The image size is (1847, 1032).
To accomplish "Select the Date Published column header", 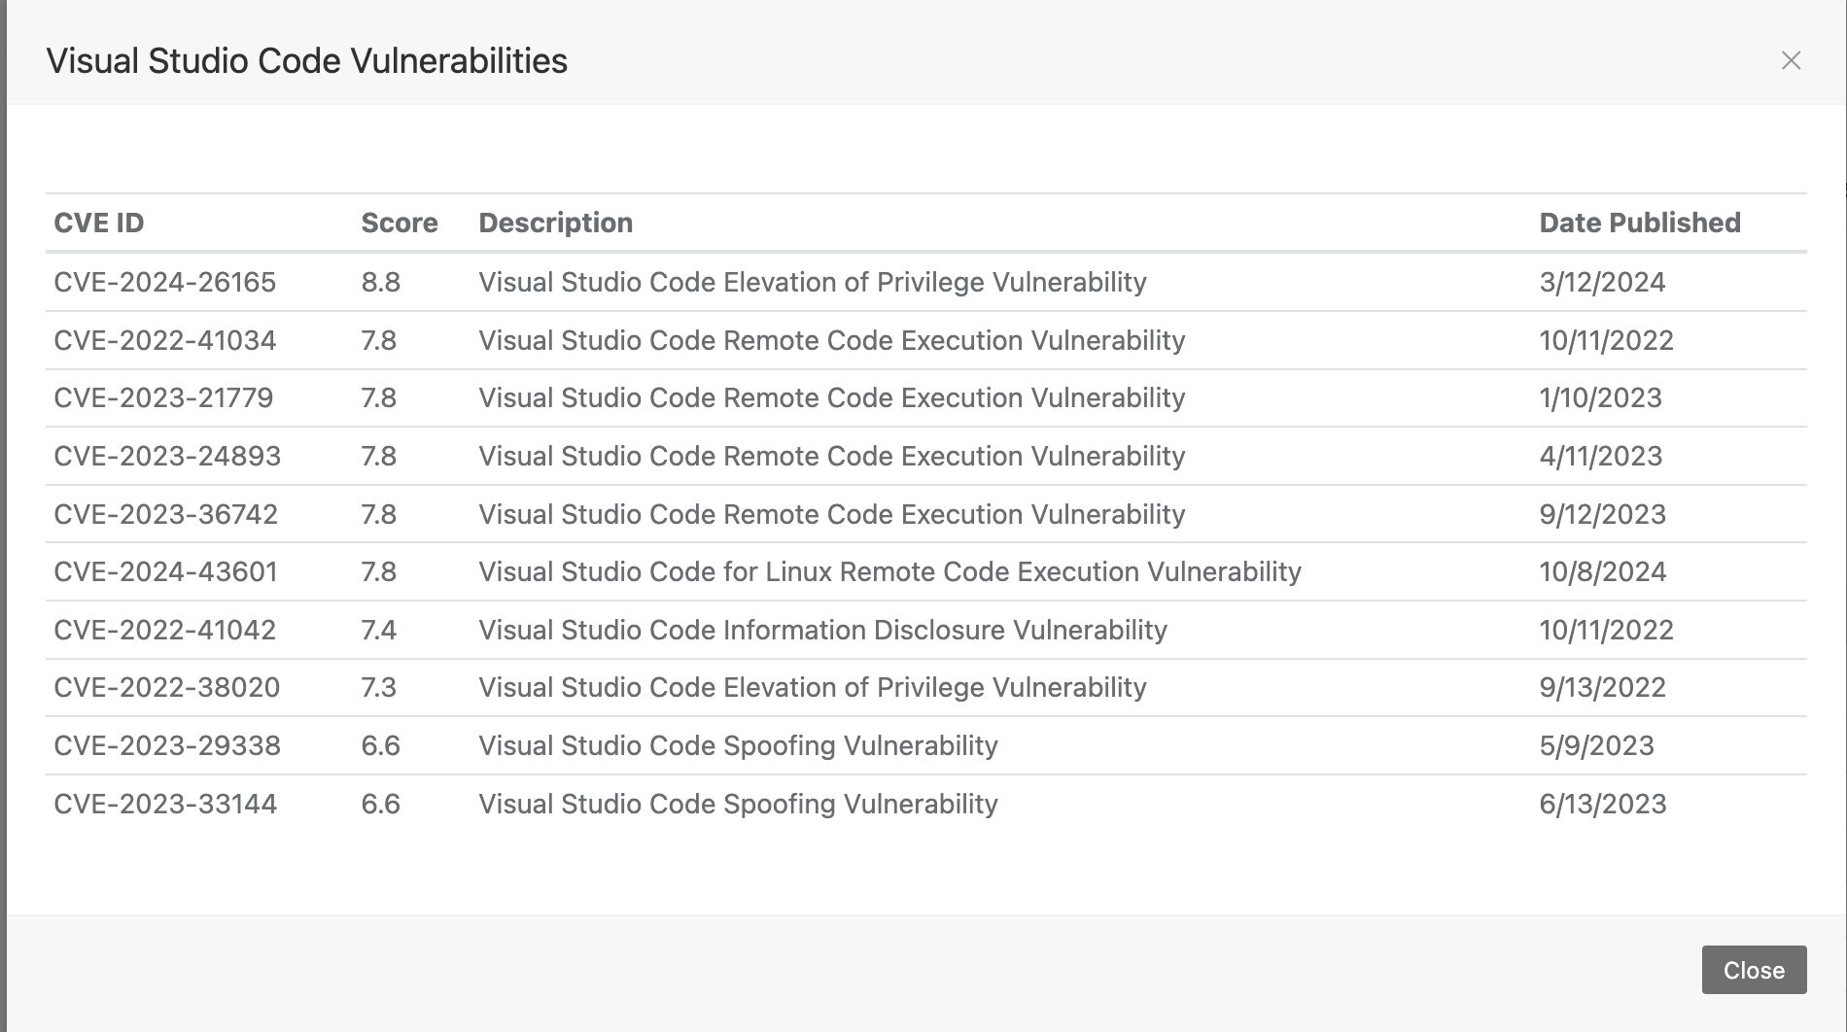I will (1640, 223).
